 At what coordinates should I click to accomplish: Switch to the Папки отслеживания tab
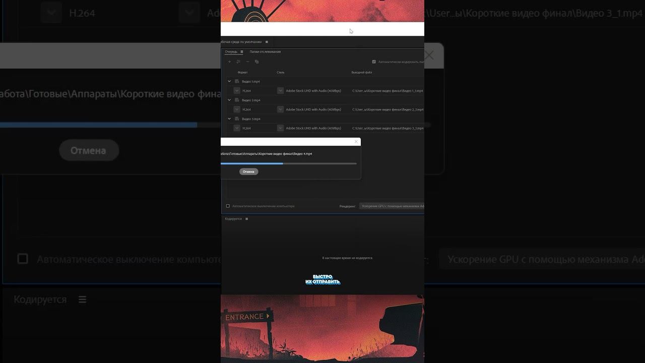(x=265, y=51)
